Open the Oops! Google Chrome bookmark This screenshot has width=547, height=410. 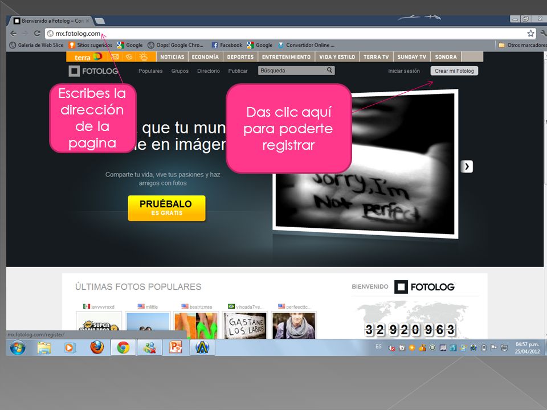pyautogui.click(x=175, y=45)
